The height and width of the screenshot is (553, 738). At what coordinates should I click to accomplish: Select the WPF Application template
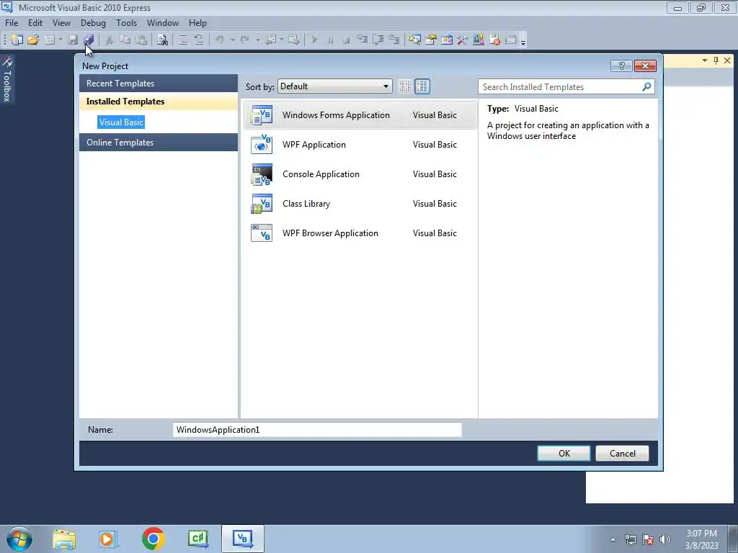(x=360, y=145)
